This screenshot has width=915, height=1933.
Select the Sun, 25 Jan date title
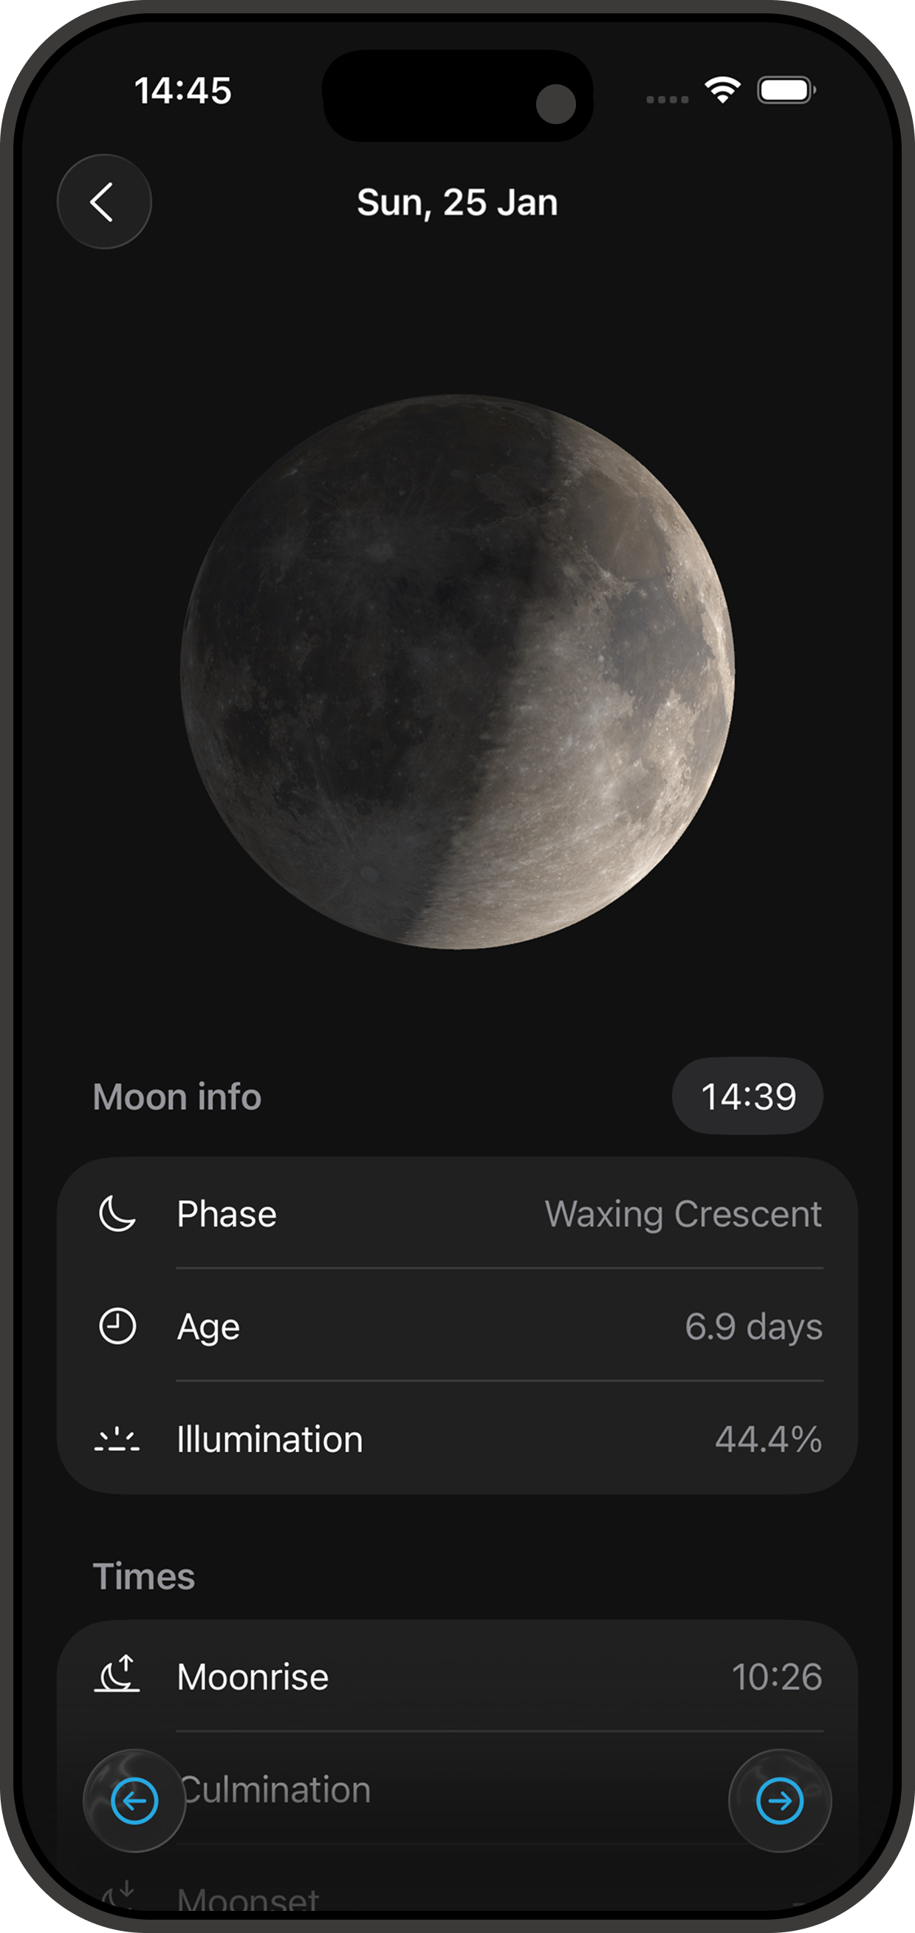(458, 201)
